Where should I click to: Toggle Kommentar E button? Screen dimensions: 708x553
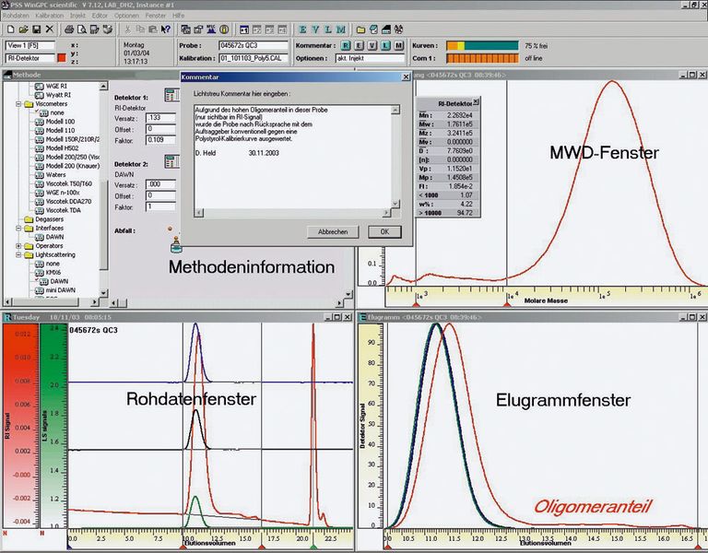(x=359, y=45)
